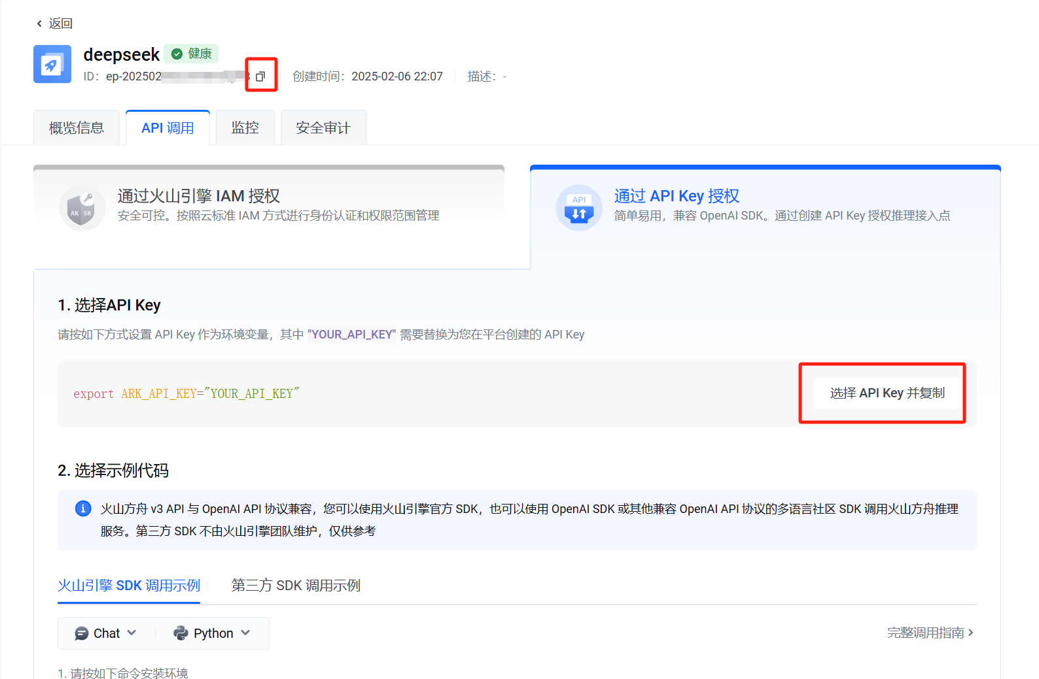1039x679 pixels.
Task: Open the 安全审计 tab
Action: [323, 128]
